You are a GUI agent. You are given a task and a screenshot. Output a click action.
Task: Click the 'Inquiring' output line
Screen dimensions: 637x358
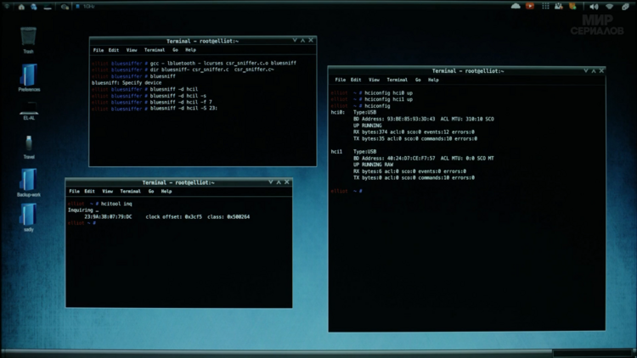point(83,210)
